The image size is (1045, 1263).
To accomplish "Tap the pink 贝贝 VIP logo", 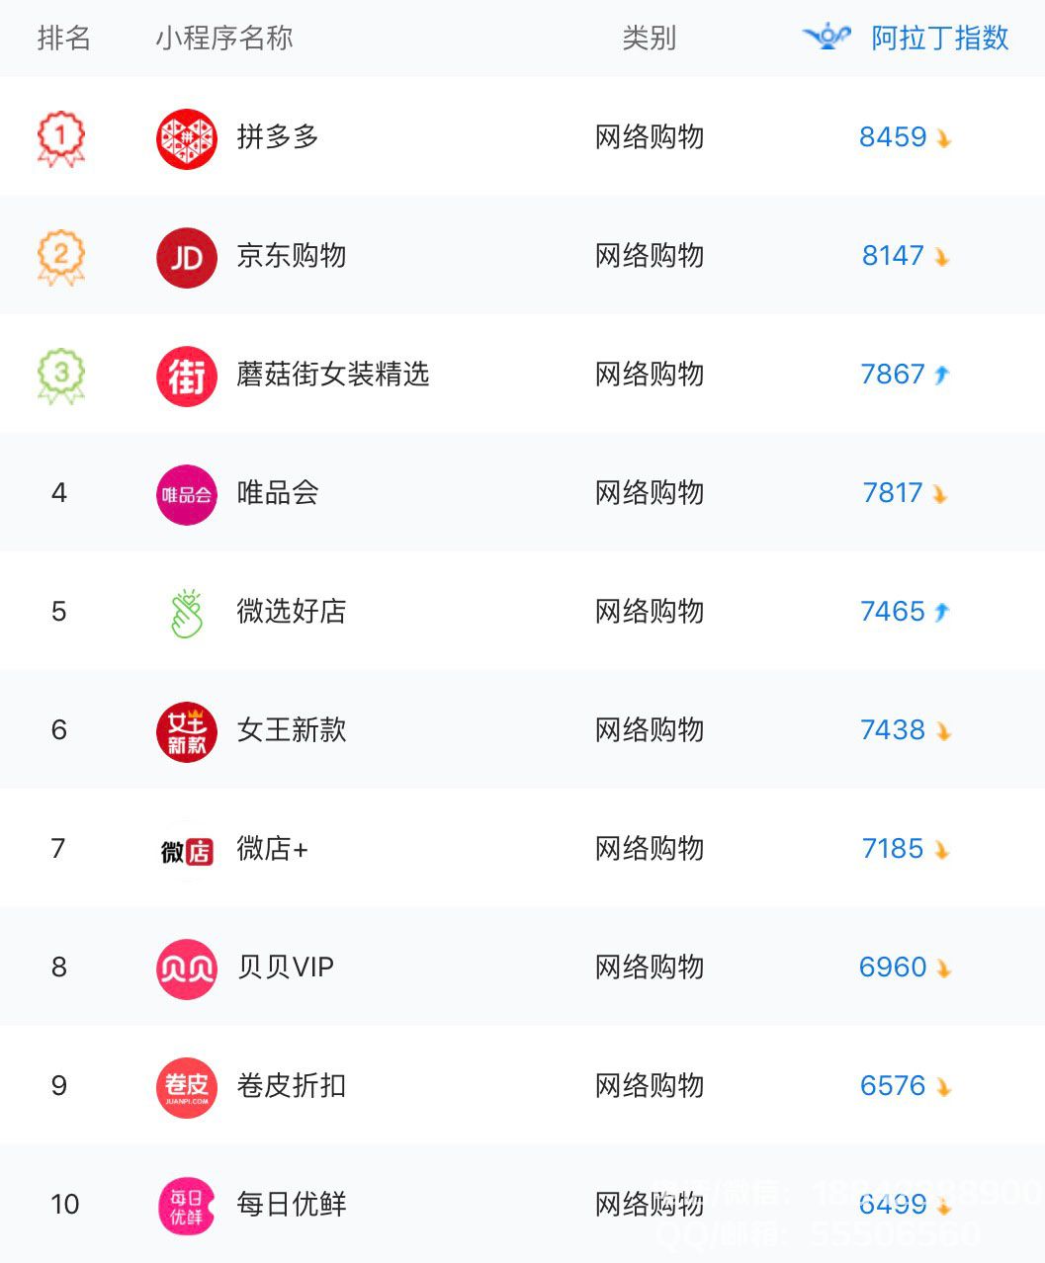I will [187, 968].
